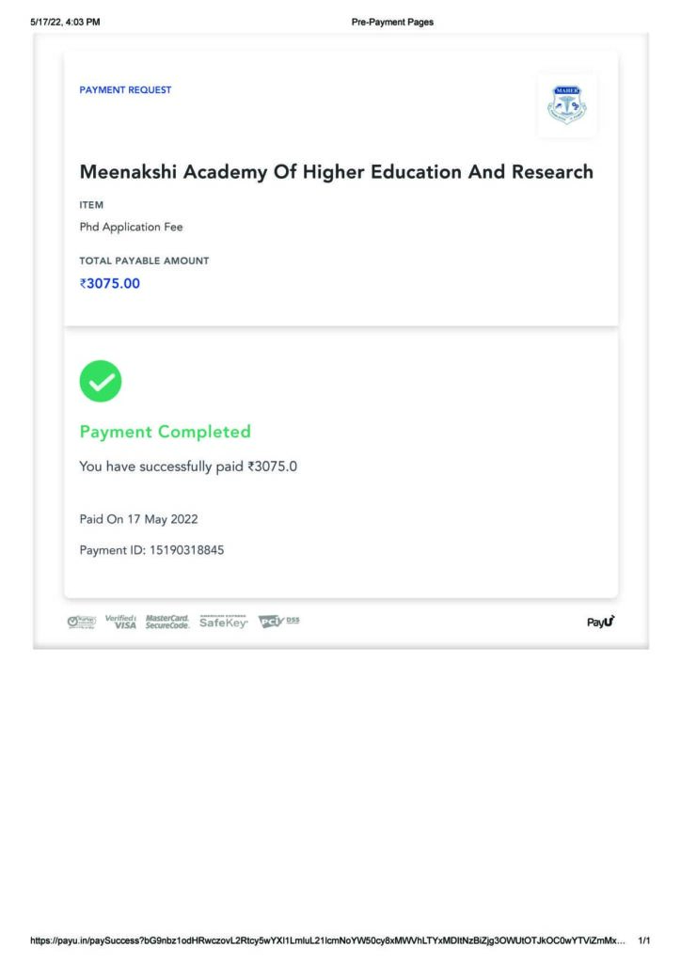Click the Phd Application Fee item
The width and height of the screenshot is (681, 963).
[131, 228]
